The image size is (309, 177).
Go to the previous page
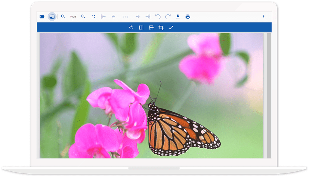click(x=113, y=17)
